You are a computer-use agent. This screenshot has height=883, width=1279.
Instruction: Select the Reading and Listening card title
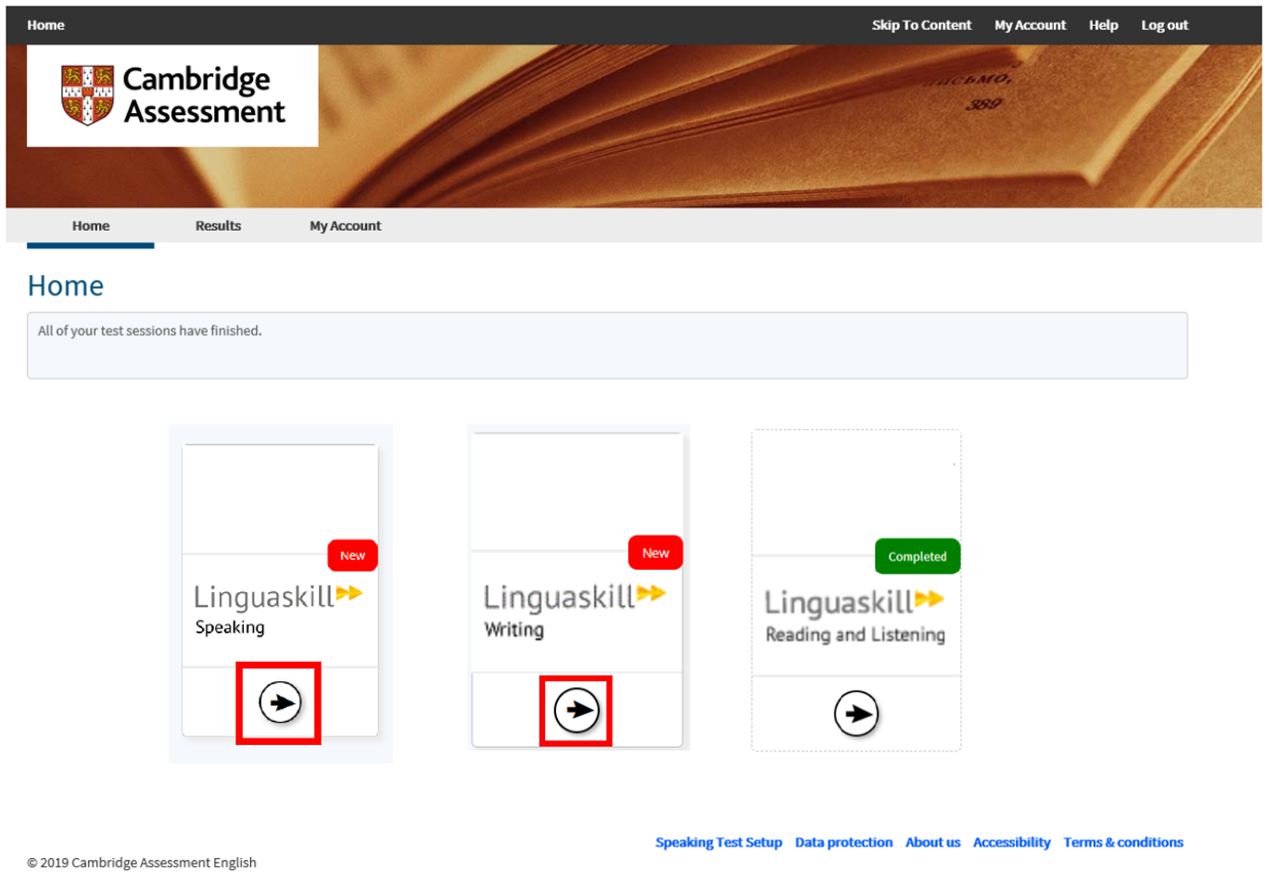[x=855, y=617]
